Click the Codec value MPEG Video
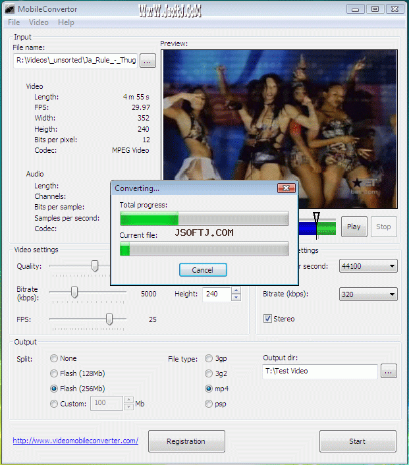The height and width of the screenshot is (465, 409). 130,150
